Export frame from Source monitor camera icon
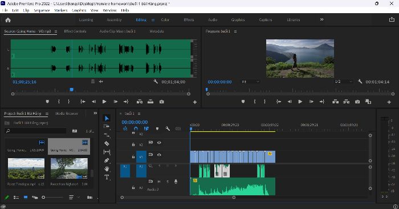 (x=161, y=102)
